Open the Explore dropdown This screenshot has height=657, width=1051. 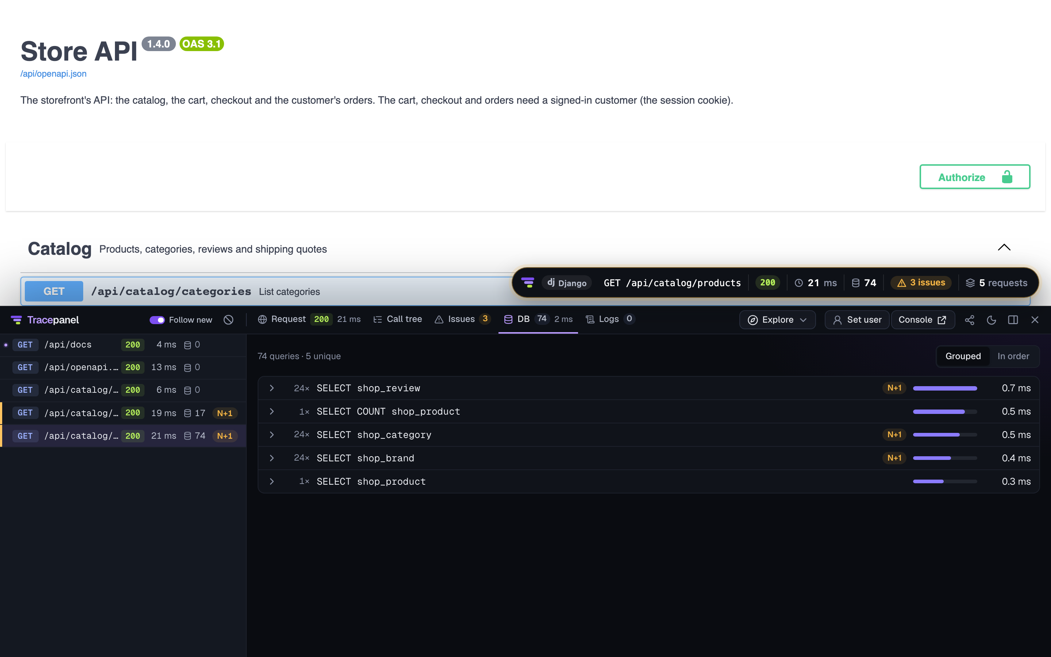pyautogui.click(x=777, y=320)
